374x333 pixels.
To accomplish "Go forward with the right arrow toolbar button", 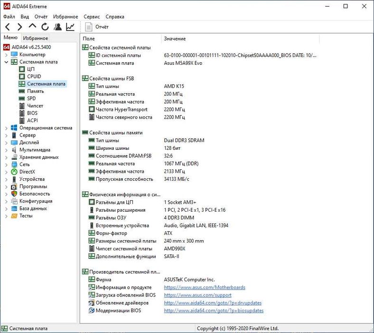I will (x=20, y=27).
